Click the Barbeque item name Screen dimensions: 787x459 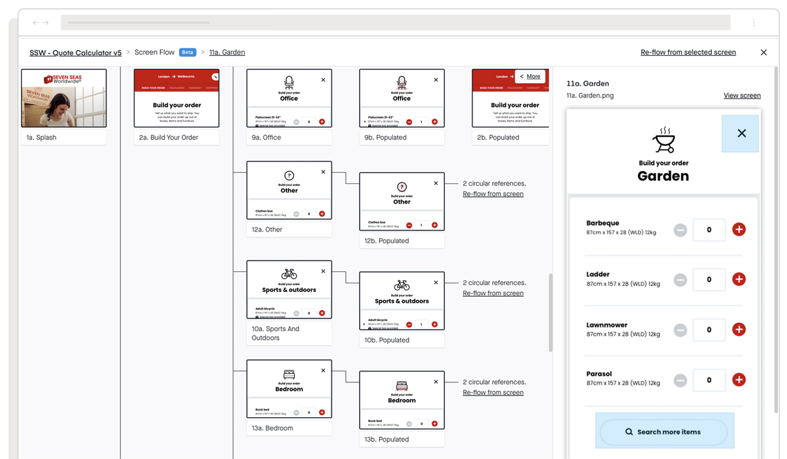coord(603,223)
